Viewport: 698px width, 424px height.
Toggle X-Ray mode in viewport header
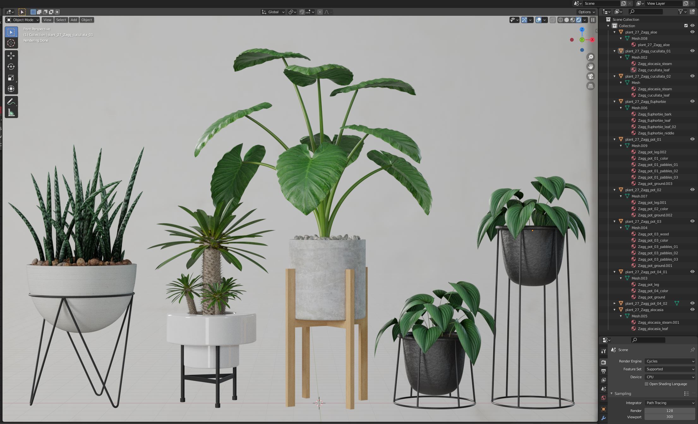point(552,20)
